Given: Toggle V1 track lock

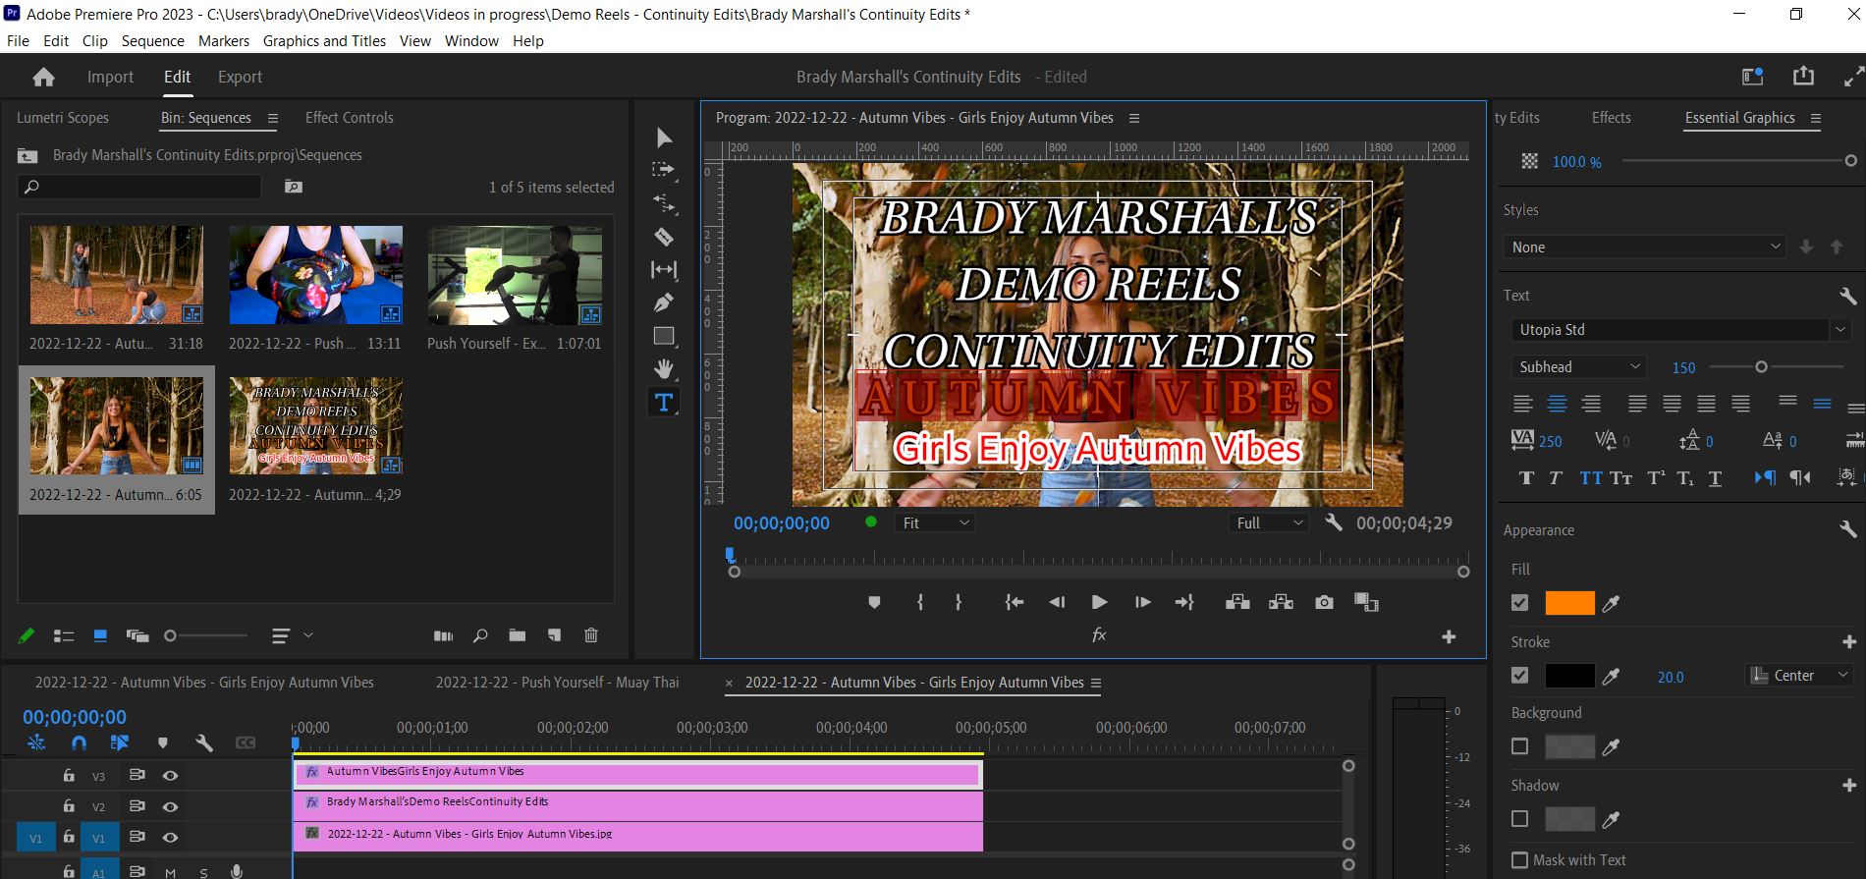Looking at the screenshot, I should [x=69, y=838].
